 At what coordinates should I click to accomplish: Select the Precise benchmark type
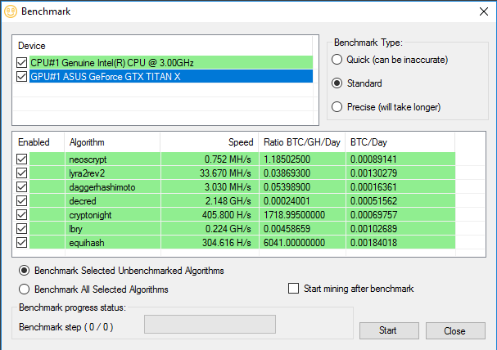click(337, 107)
